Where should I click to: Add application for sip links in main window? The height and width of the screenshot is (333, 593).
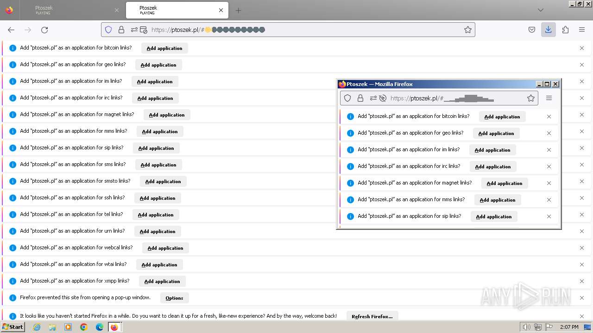156,148
